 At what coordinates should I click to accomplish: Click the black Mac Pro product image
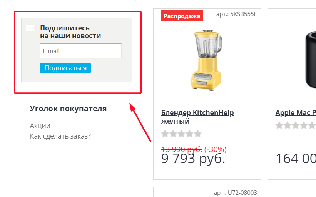click(310, 59)
